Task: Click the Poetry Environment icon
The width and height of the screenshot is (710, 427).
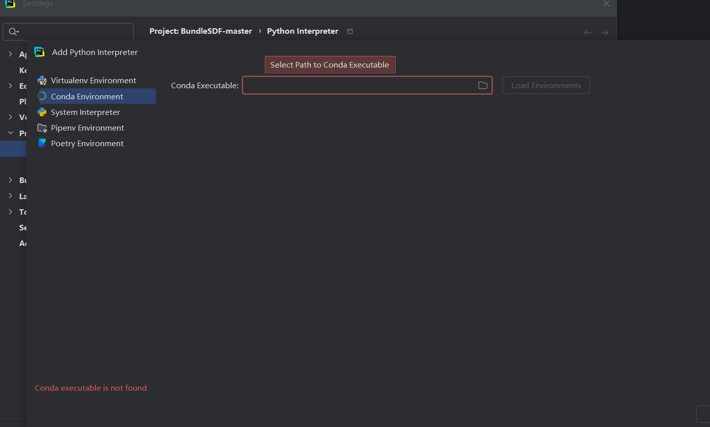Action: pos(42,143)
